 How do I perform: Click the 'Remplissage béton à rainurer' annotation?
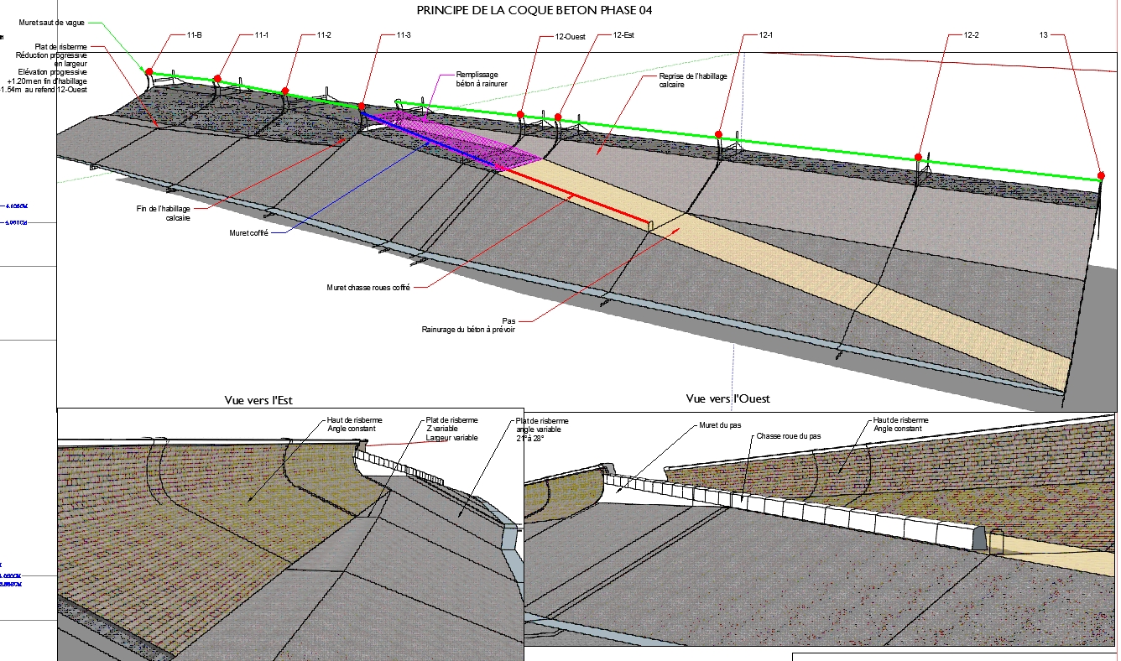point(482,80)
